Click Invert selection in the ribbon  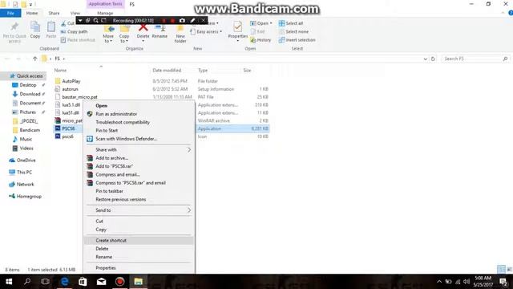[x=297, y=40]
